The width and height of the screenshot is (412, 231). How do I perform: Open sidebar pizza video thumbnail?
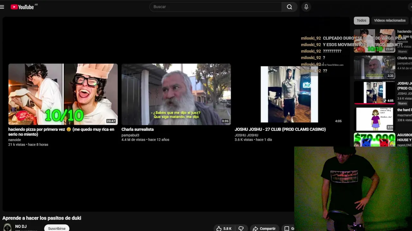pyautogui.click(x=374, y=41)
